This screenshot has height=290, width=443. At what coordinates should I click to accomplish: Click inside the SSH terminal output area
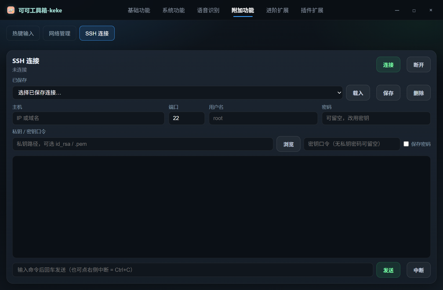click(x=221, y=207)
